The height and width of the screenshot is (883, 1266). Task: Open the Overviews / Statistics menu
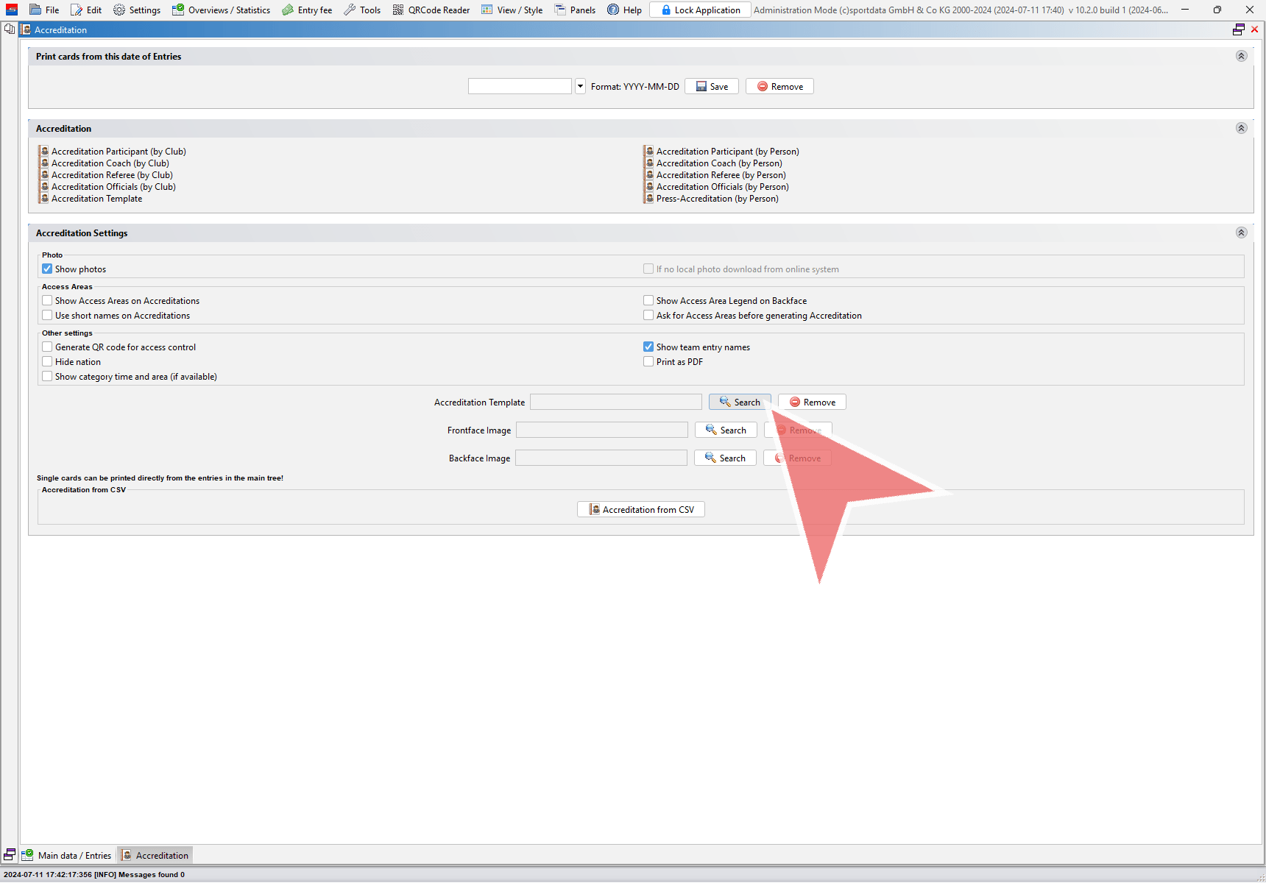221,10
